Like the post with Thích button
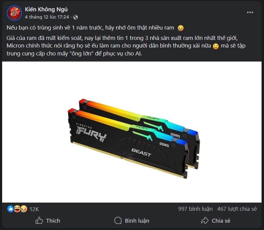The image size is (264, 230). 48,221
